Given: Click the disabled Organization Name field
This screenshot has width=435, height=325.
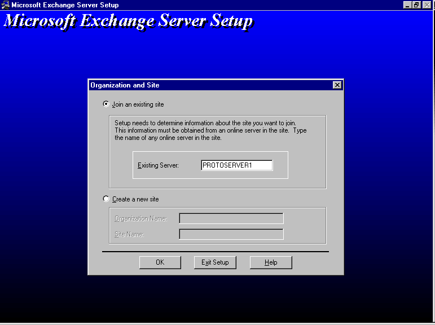Looking at the screenshot, I should tap(231, 218).
